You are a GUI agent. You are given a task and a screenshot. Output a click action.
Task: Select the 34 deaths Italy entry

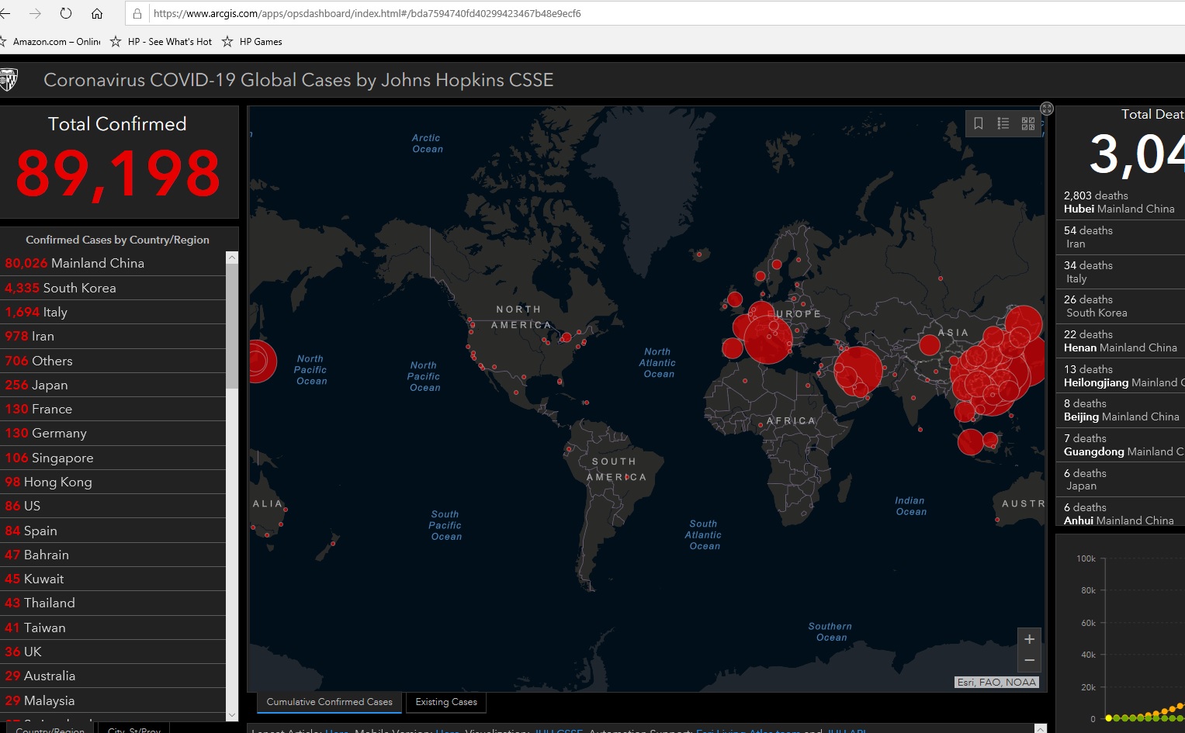pyautogui.click(x=1121, y=272)
